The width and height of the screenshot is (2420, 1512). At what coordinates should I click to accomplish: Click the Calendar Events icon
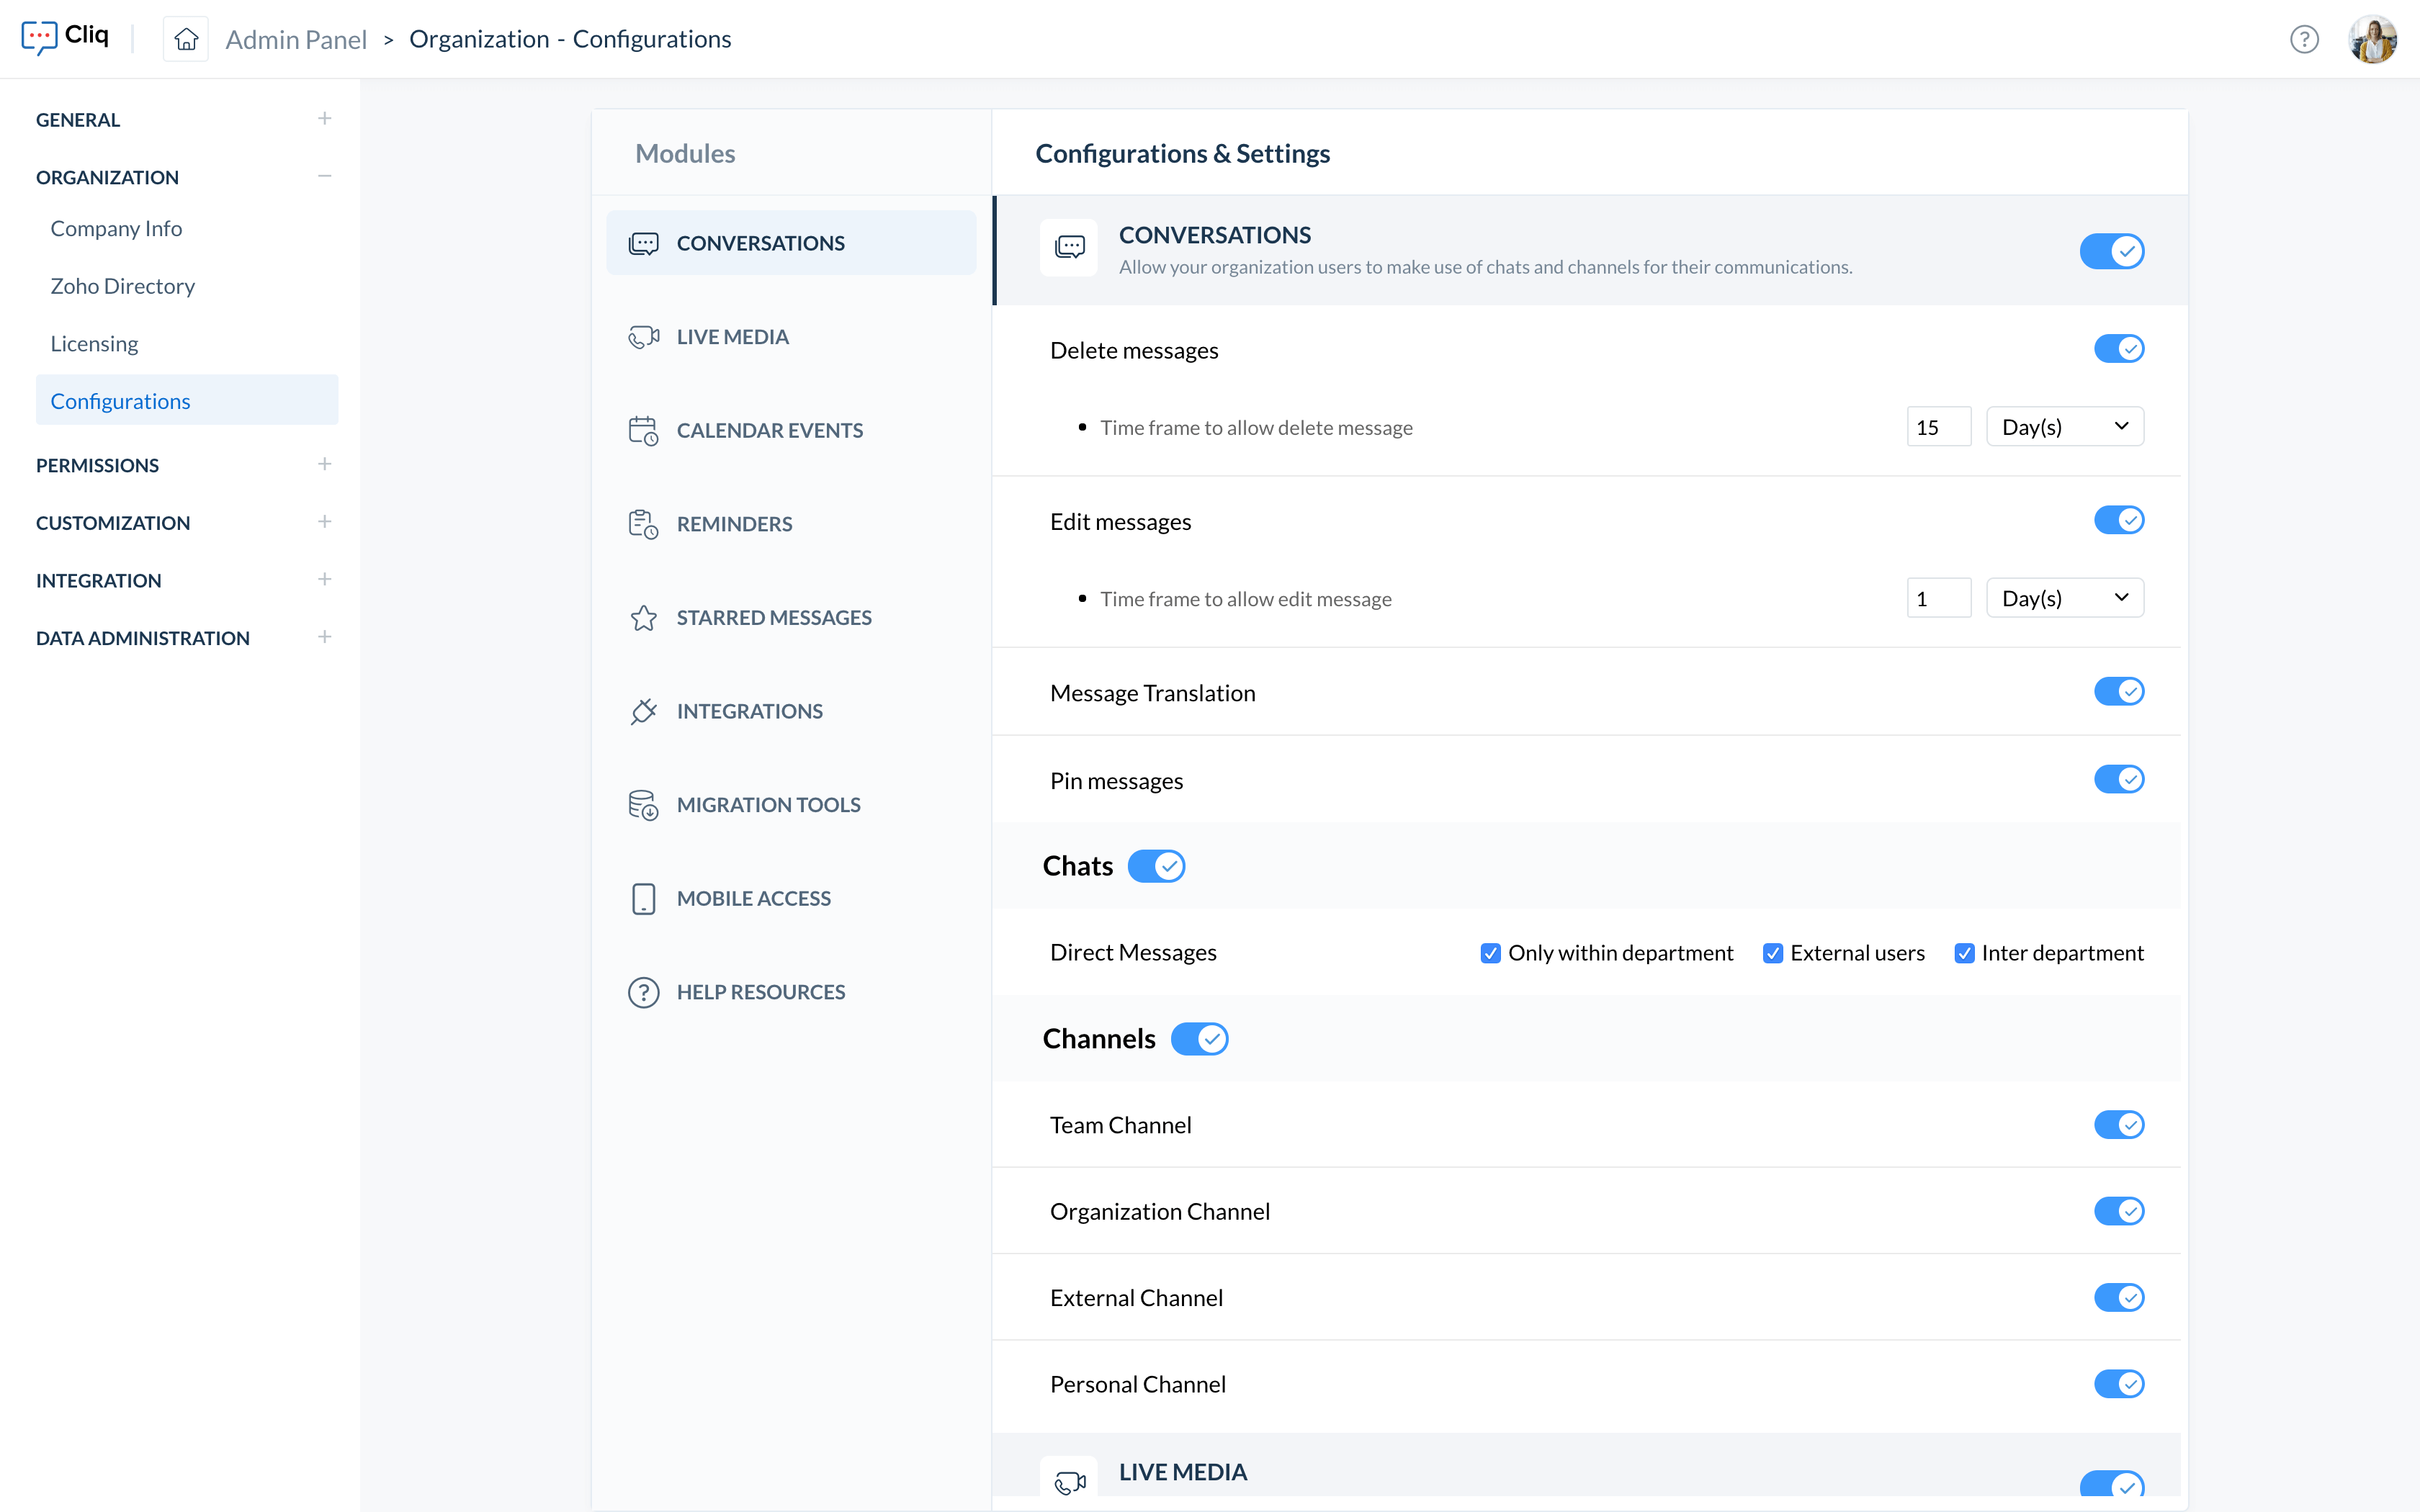(x=644, y=430)
